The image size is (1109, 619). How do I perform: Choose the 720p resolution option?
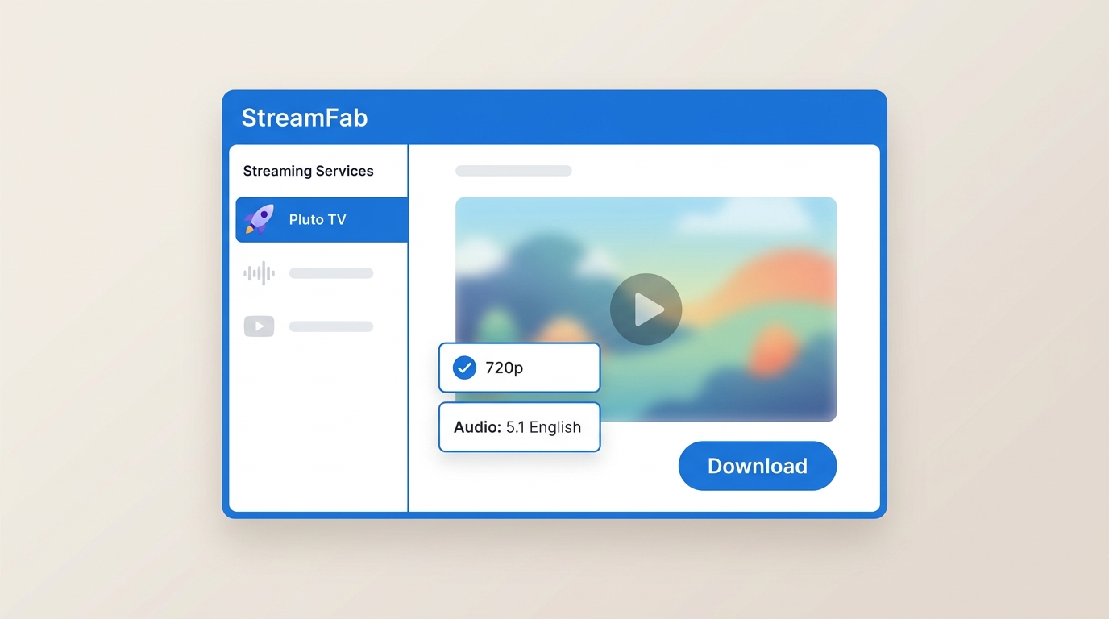coord(519,368)
